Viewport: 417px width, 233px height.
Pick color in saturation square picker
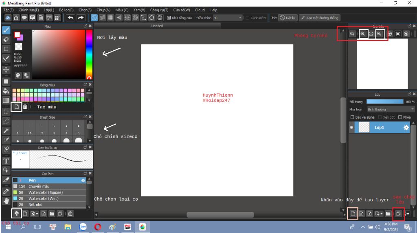59,54
